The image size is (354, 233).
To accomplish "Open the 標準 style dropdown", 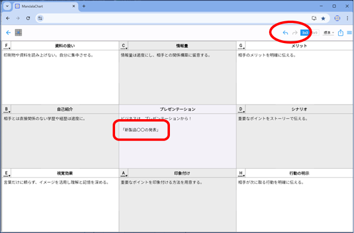I will [329, 32].
